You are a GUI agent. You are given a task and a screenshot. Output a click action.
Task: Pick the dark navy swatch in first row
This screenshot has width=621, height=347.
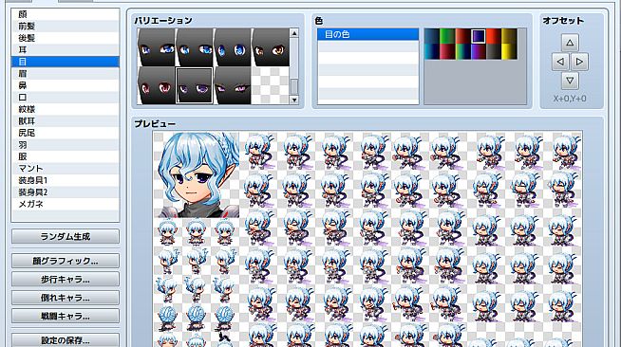point(432,36)
